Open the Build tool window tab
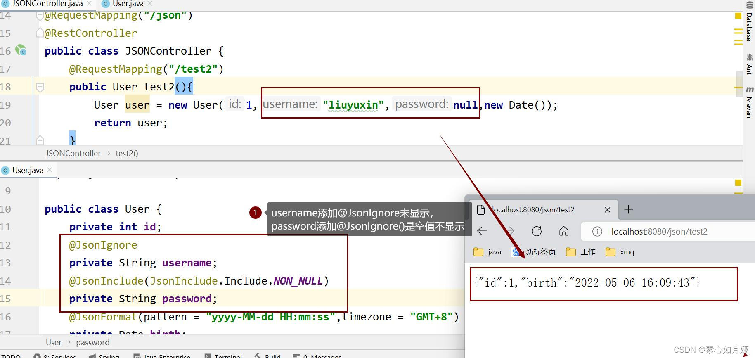Image resolution: width=755 pixels, height=358 pixels. [x=268, y=356]
